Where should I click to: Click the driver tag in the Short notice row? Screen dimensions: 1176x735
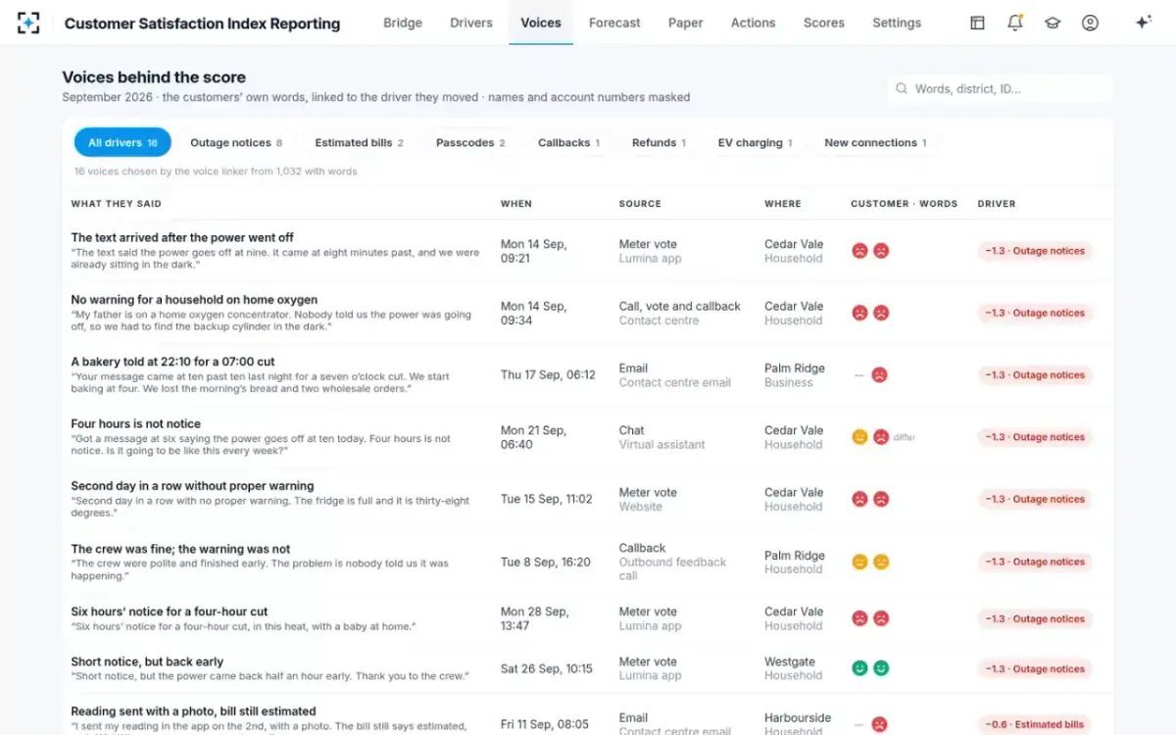pos(1035,668)
